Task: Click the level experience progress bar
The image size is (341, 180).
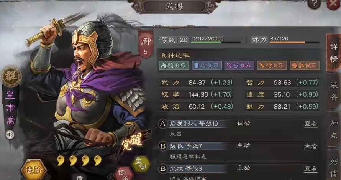Action: coord(216,42)
